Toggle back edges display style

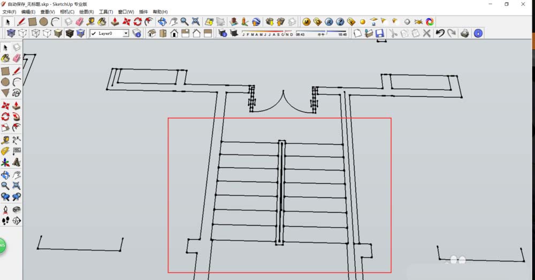22,33
